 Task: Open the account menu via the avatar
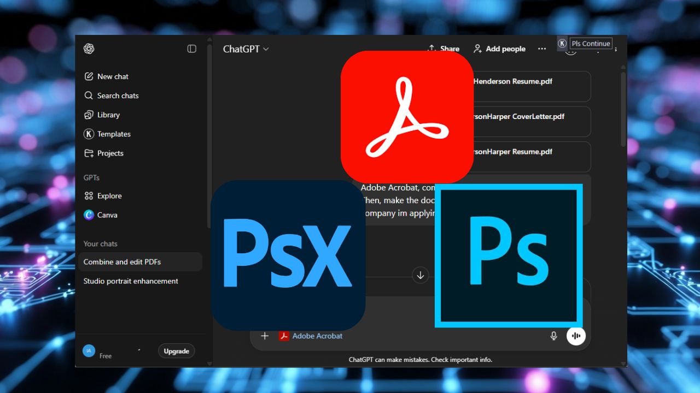(89, 351)
